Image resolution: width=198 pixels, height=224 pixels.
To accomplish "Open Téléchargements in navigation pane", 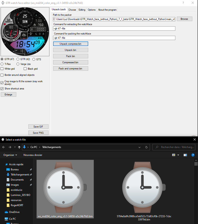I will point(20,174).
